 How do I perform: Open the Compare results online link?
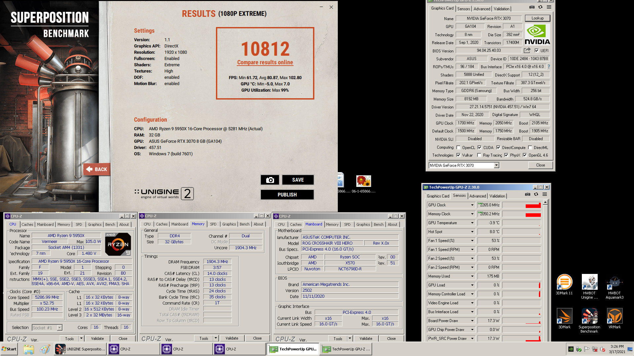coord(265,62)
